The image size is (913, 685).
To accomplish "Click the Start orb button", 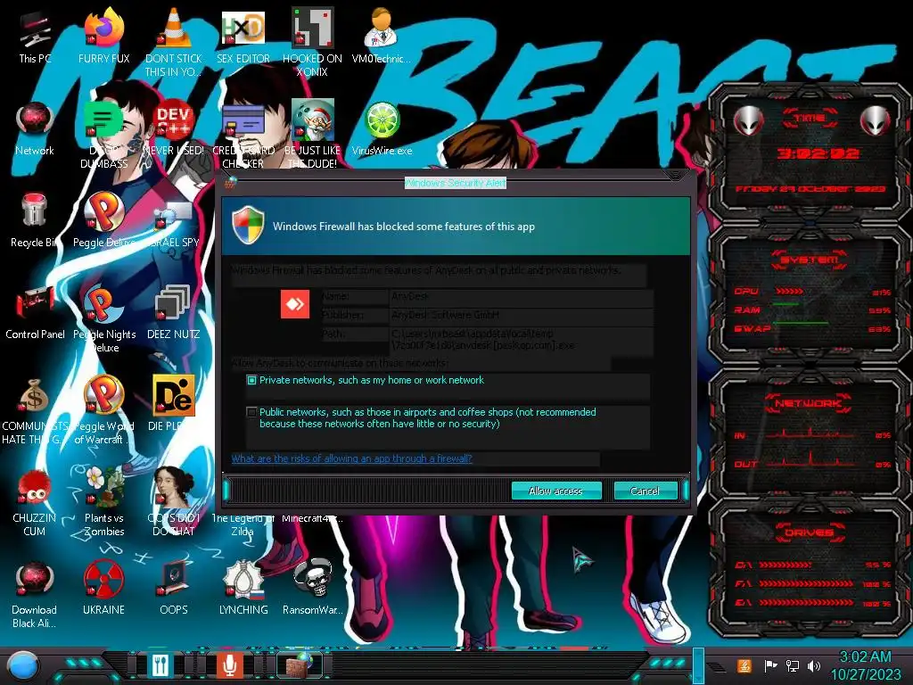I will tap(23, 667).
